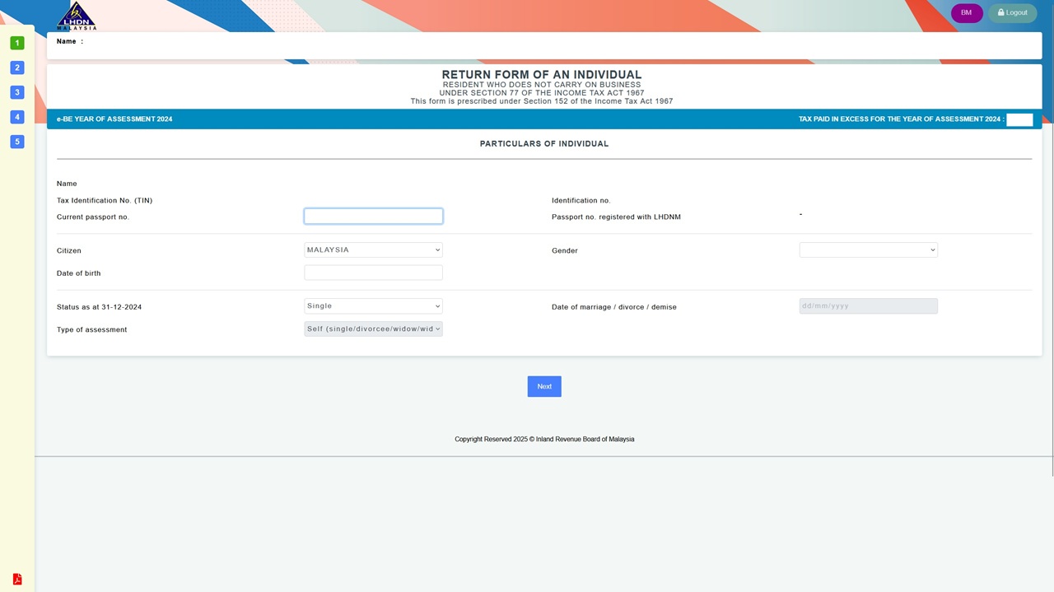Open step 3 from the sidebar
Viewport: 1054px width, 592px height.
pos(17,92)
